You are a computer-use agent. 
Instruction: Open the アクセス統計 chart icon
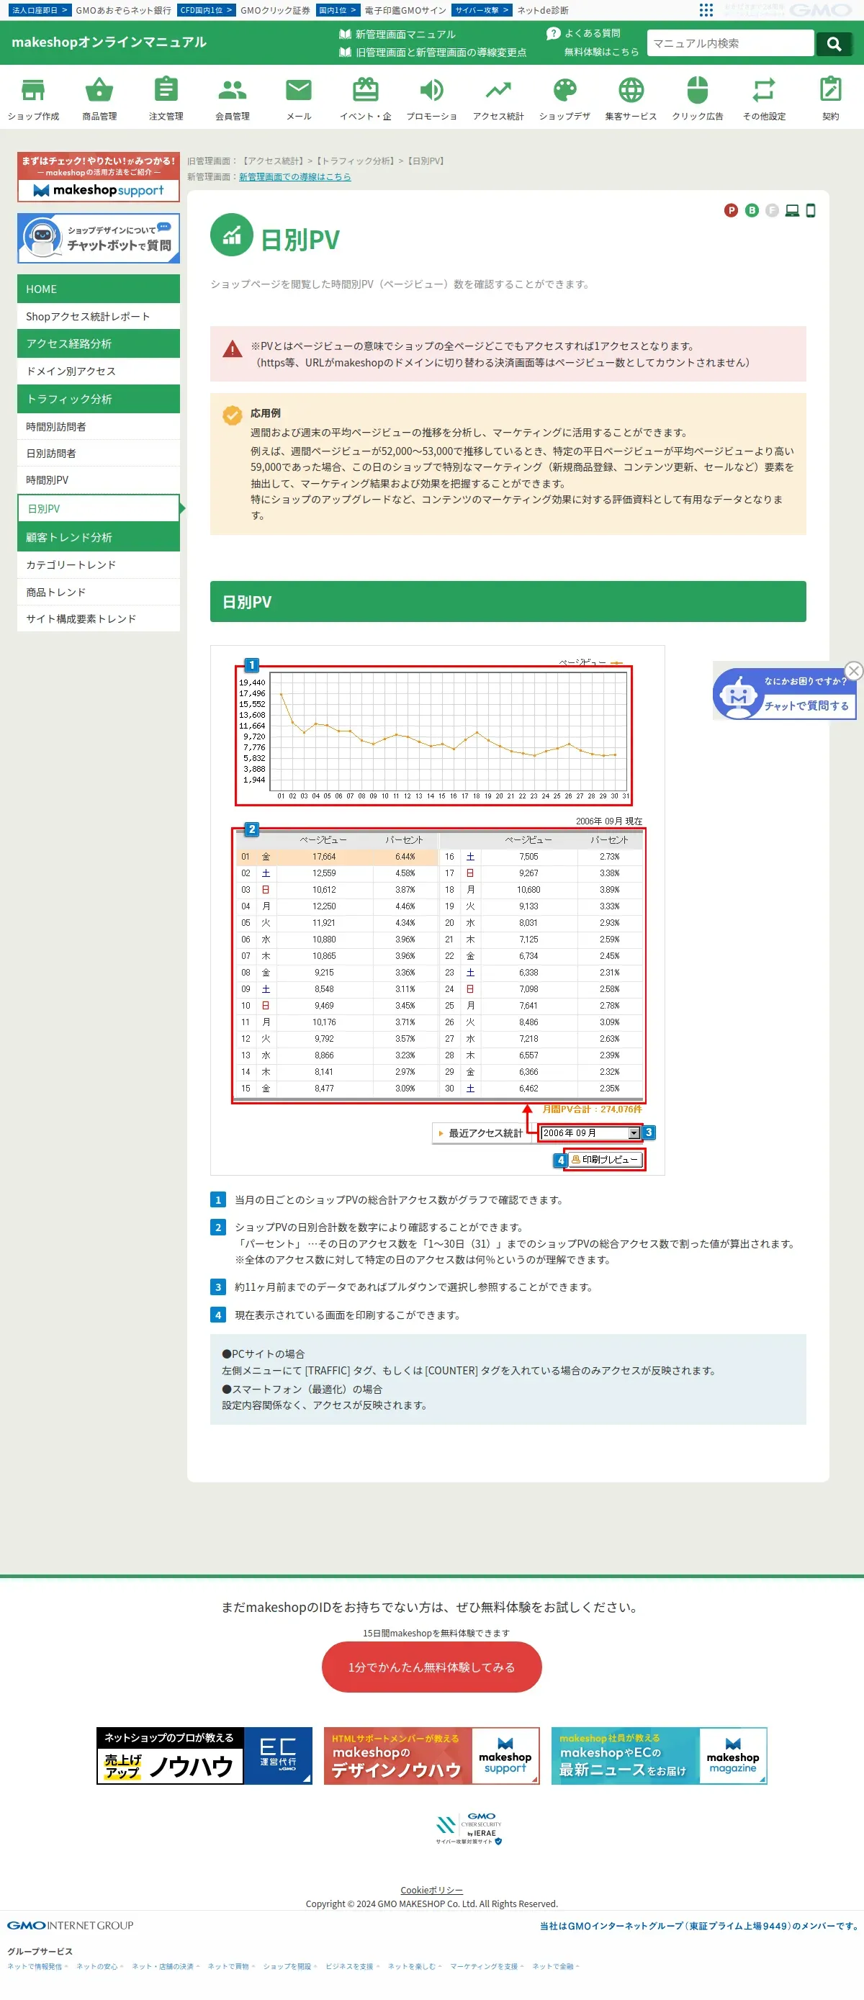(498, 90)
